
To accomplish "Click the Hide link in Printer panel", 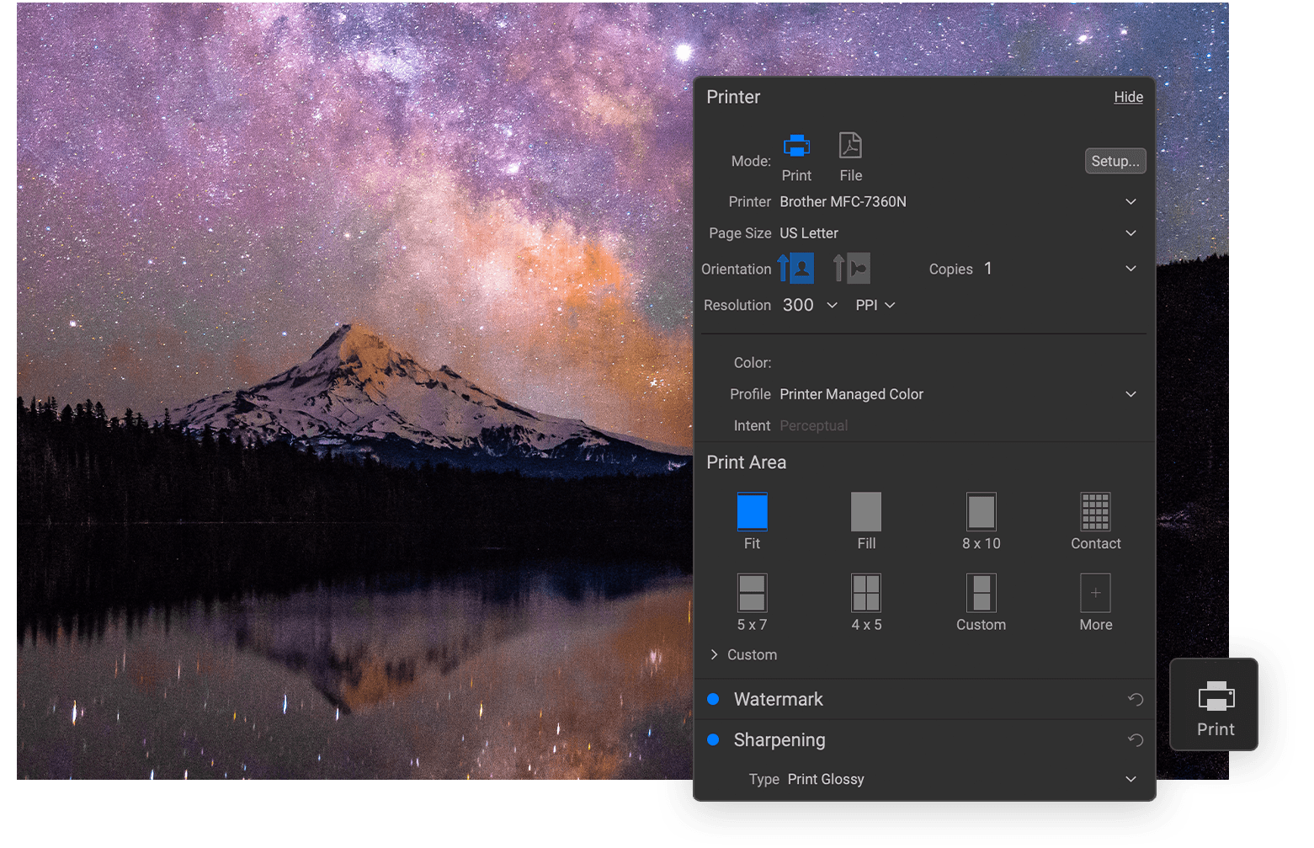I will pyautogui.click(x=1128, y=97).
